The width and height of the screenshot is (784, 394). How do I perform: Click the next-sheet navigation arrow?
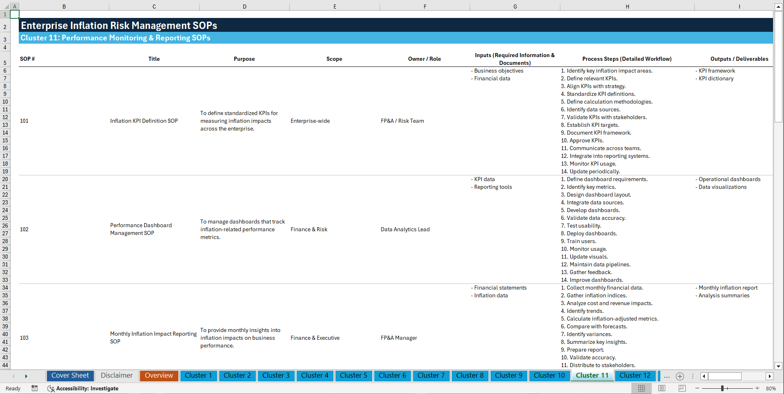26,376
